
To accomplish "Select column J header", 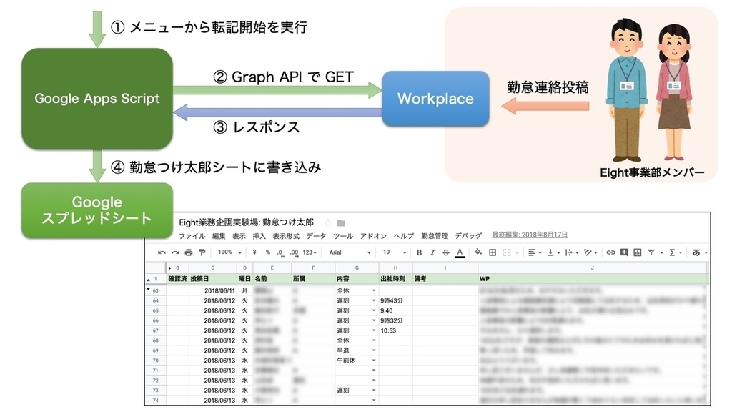I will pos(592,268).
